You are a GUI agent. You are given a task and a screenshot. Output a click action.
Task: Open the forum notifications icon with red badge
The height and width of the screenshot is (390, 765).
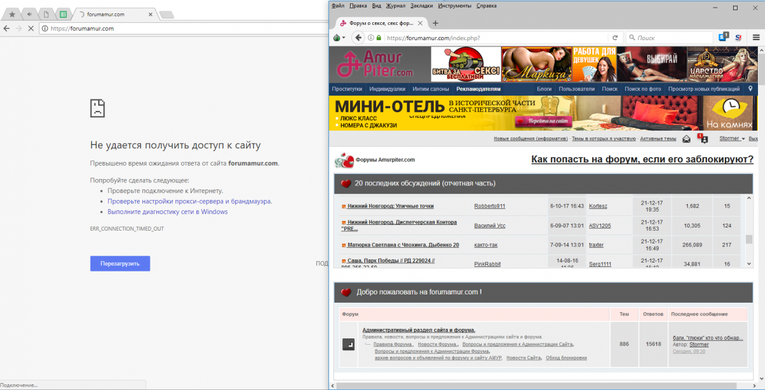coord(703,138)
